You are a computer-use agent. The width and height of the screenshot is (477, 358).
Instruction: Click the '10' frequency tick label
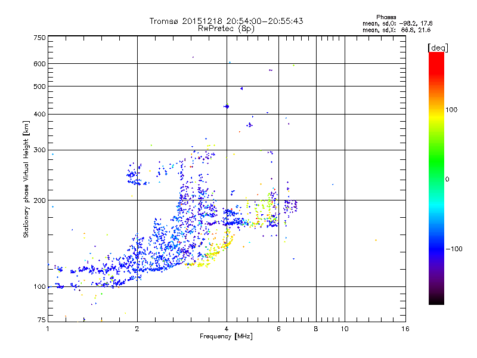pos(345,329)
